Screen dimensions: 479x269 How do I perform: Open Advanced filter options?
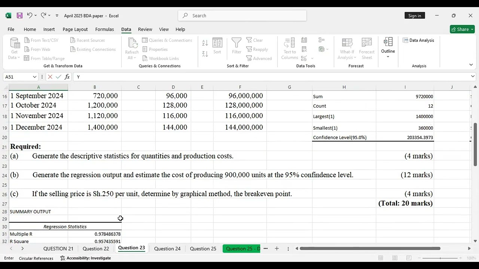tap(259, 58)
